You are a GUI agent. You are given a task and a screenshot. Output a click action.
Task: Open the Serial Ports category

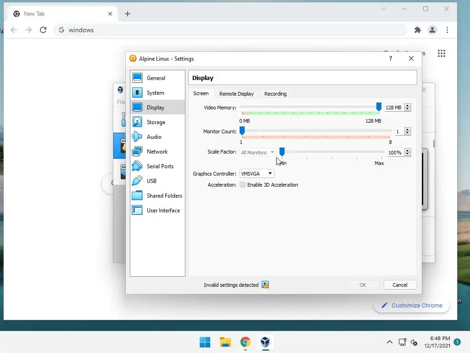[x=157, y=166]
